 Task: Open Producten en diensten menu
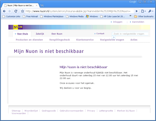click(x=29, y=40)
